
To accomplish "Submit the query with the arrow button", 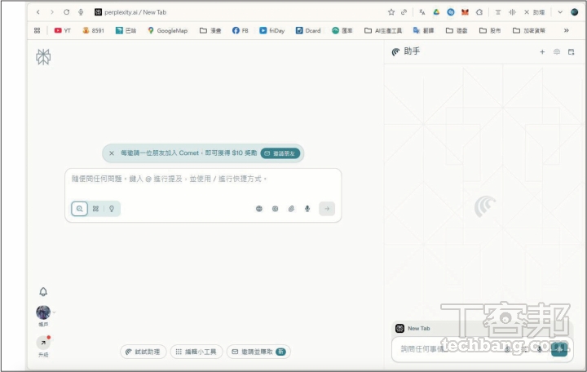I will tap(327, 209).
